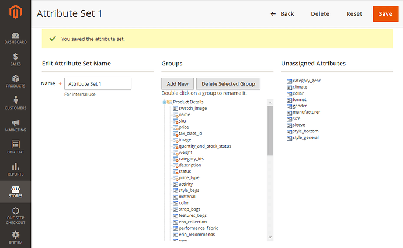Collapse the Product Details group

[x=164, y=102]
